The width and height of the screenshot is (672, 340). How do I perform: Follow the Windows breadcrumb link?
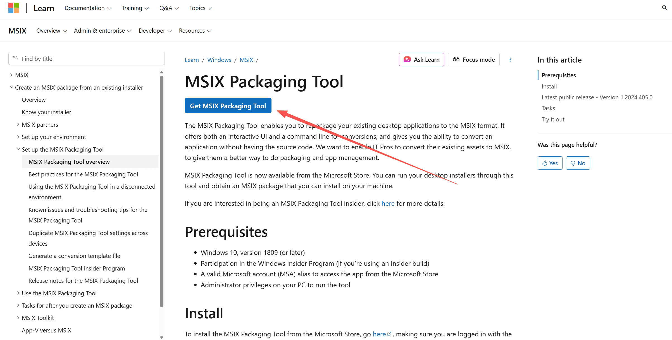(219, 60)
